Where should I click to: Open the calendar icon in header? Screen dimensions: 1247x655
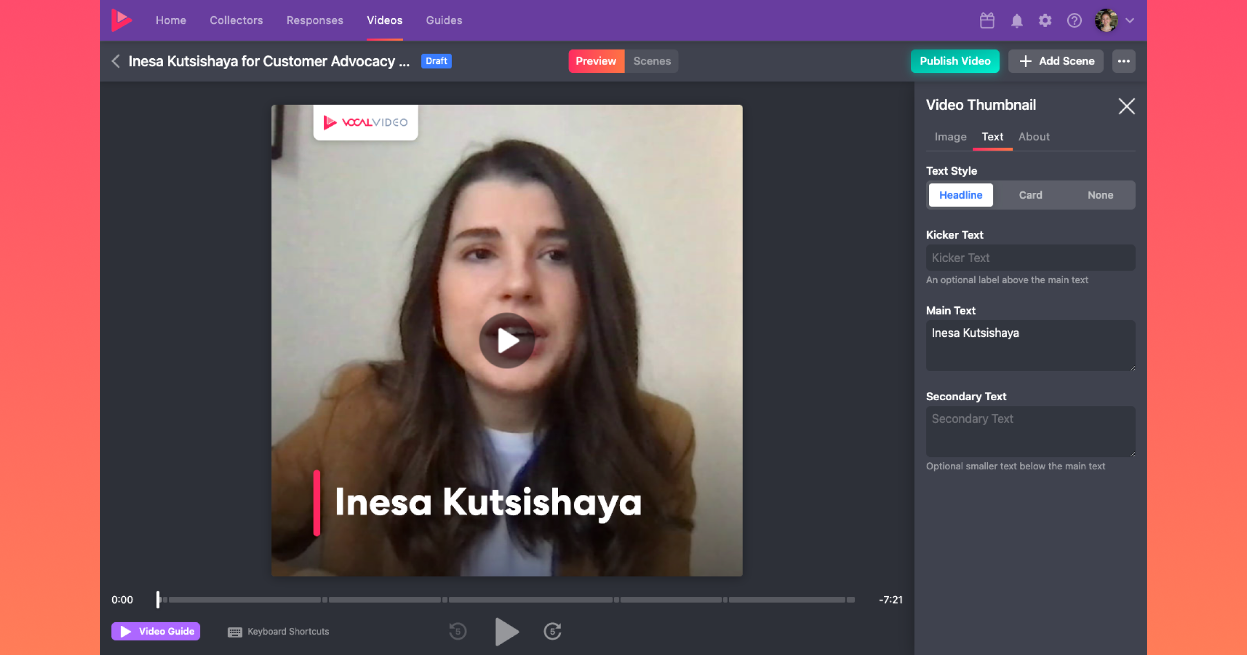987,20
